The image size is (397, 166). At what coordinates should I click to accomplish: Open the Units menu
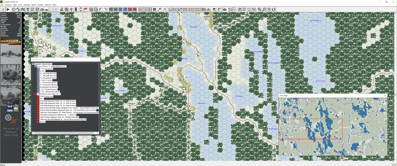click(20, 5)
